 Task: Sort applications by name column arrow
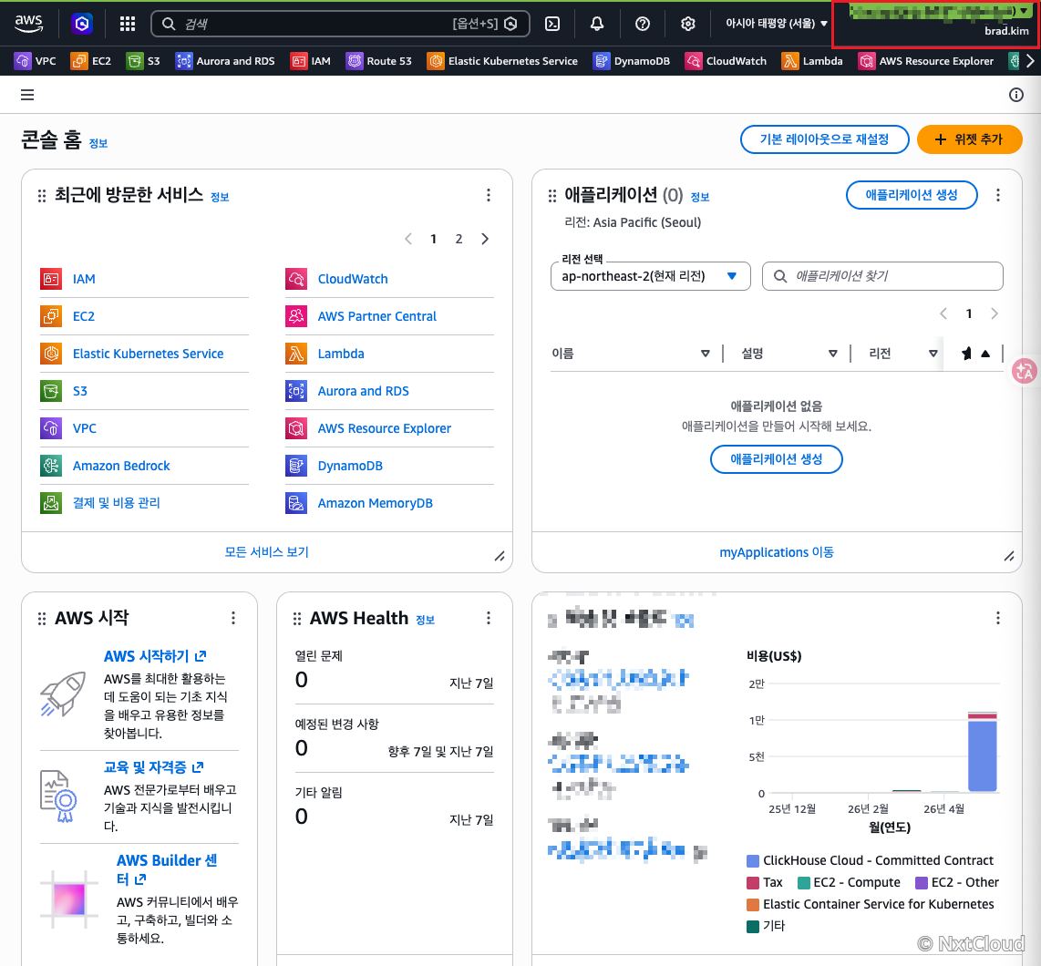click(705, 354)
